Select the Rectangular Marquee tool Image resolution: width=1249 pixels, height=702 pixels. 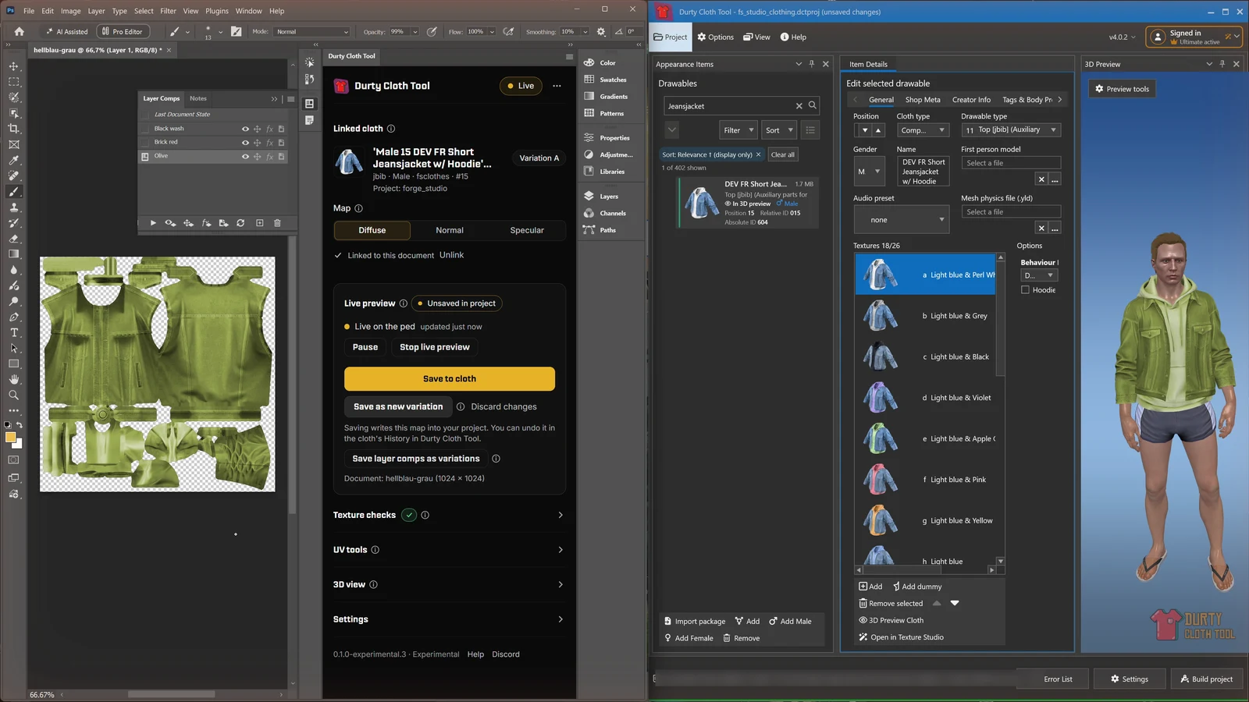13,82
